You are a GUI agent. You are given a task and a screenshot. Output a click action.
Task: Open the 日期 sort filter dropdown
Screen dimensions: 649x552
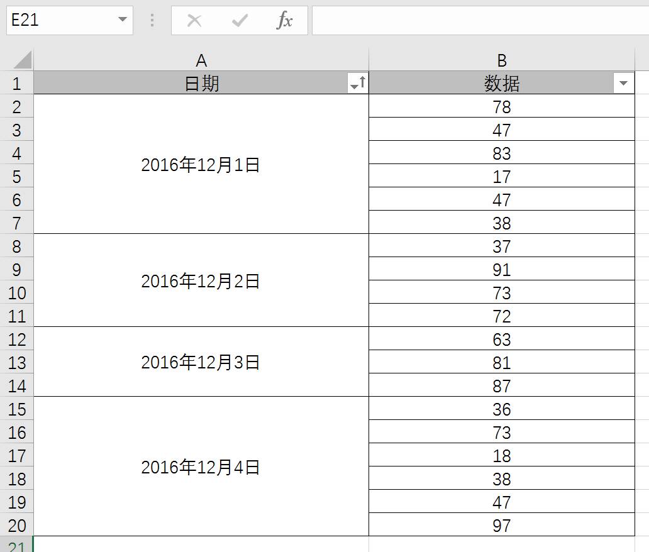point(358,83)
